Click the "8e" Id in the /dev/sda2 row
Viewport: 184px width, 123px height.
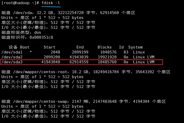click(126, 57)
